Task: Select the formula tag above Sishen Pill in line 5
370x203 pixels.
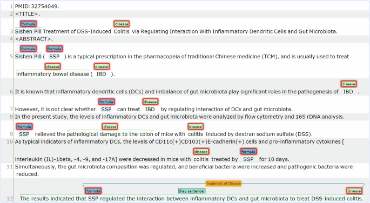Action: coord(28,49)
